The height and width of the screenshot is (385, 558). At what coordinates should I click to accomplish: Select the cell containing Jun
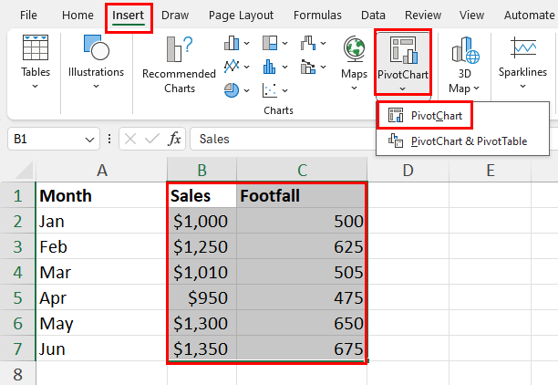pos(102,349)
